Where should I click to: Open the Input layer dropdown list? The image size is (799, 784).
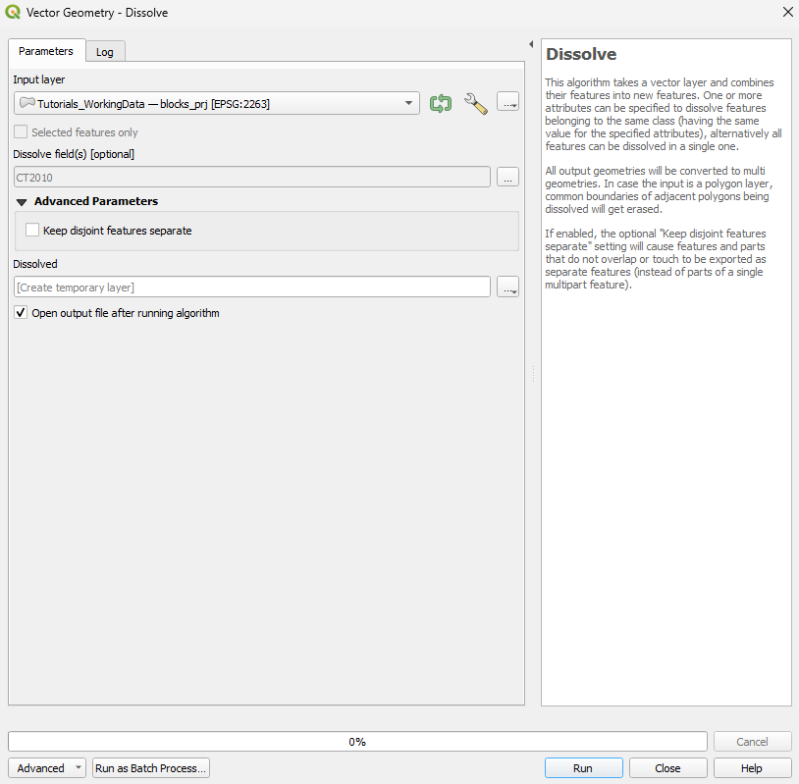pos(217,103)
